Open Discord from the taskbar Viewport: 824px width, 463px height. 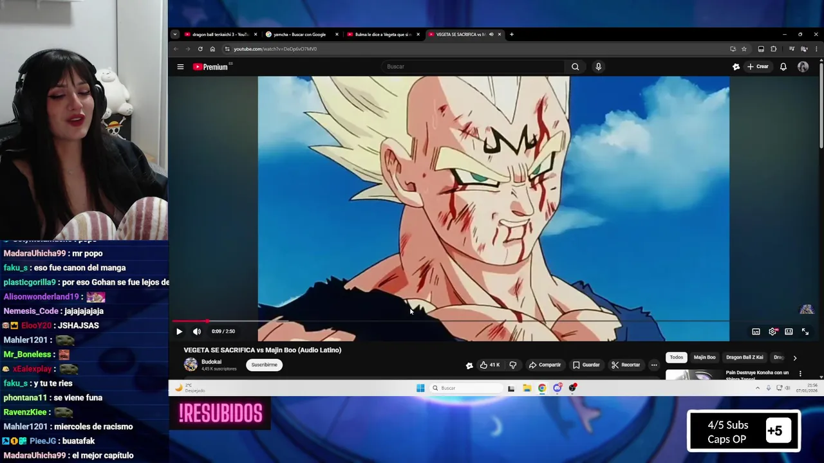(557, 388)
